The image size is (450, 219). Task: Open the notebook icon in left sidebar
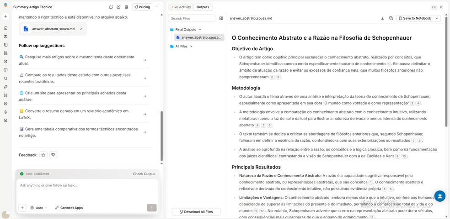(x=5, y=45)
